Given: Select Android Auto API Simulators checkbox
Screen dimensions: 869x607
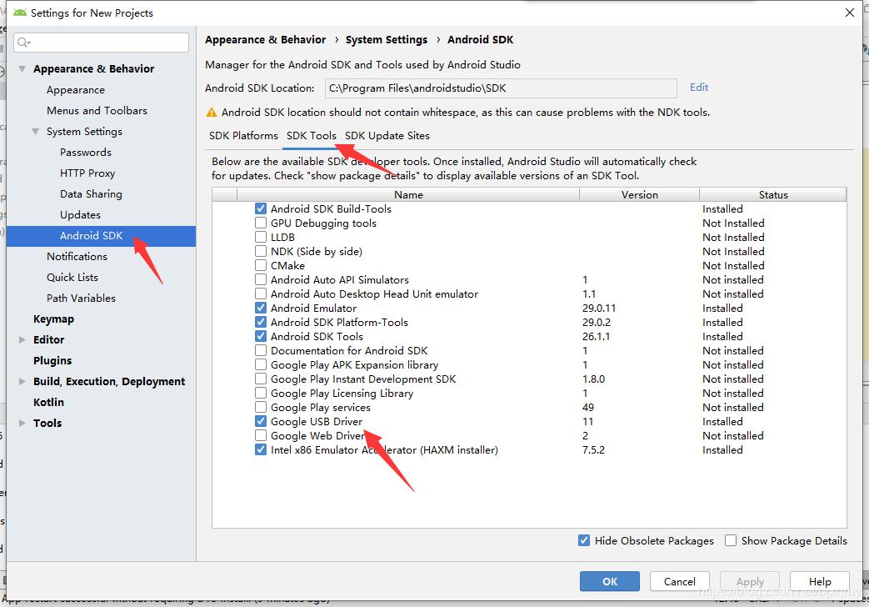Looking at the screenshot, I should pos(261,279).
